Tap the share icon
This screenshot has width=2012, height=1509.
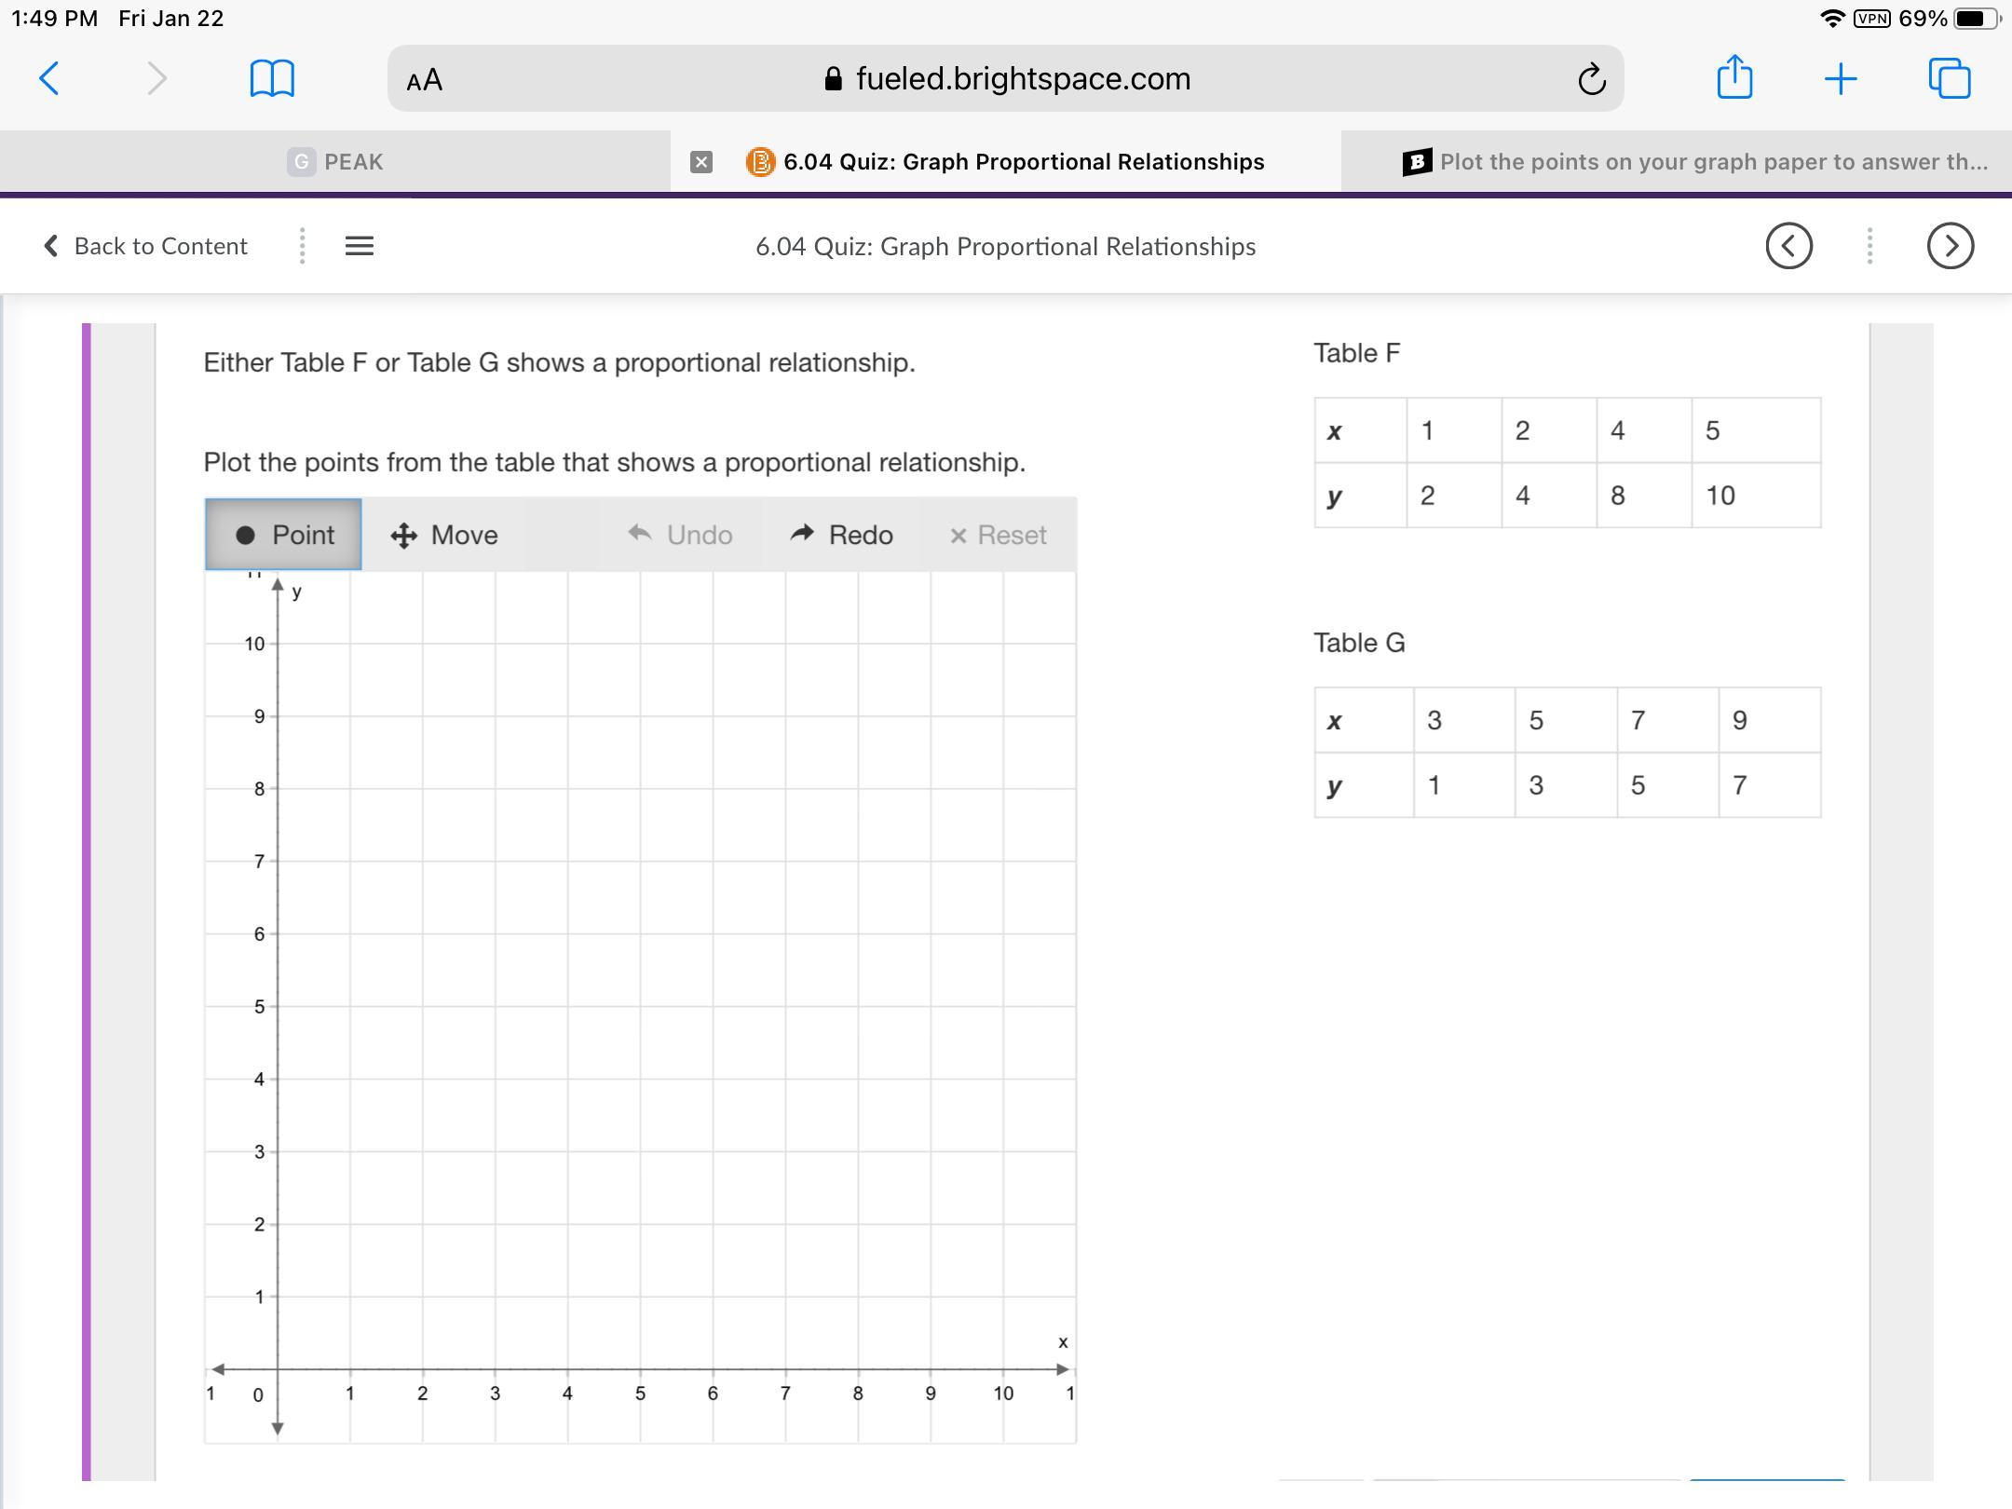click(1734, 77)
